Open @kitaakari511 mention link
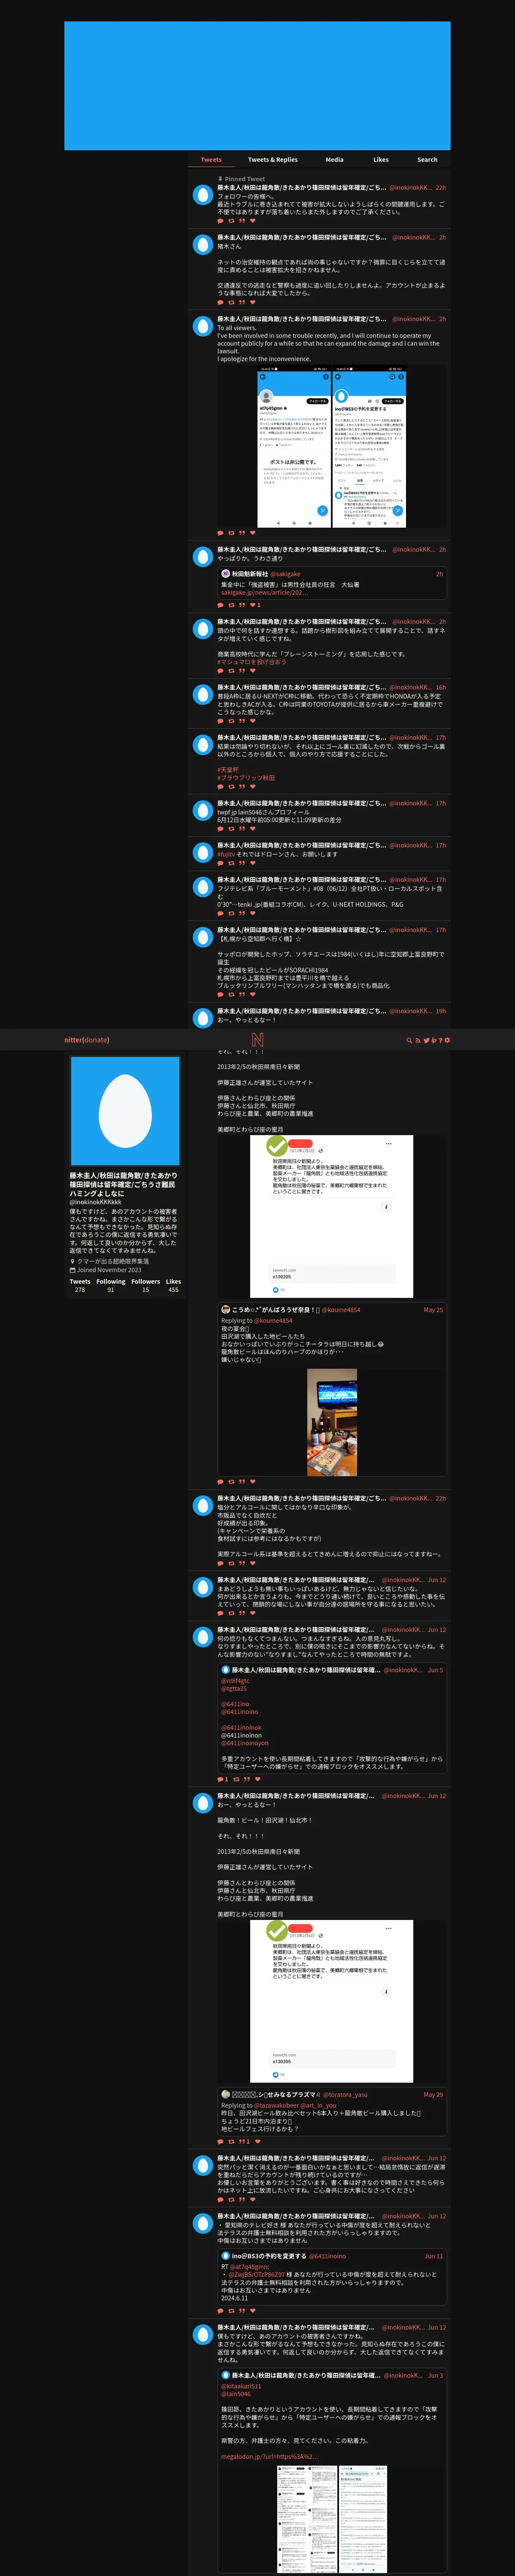 (x=241, y=2386)
